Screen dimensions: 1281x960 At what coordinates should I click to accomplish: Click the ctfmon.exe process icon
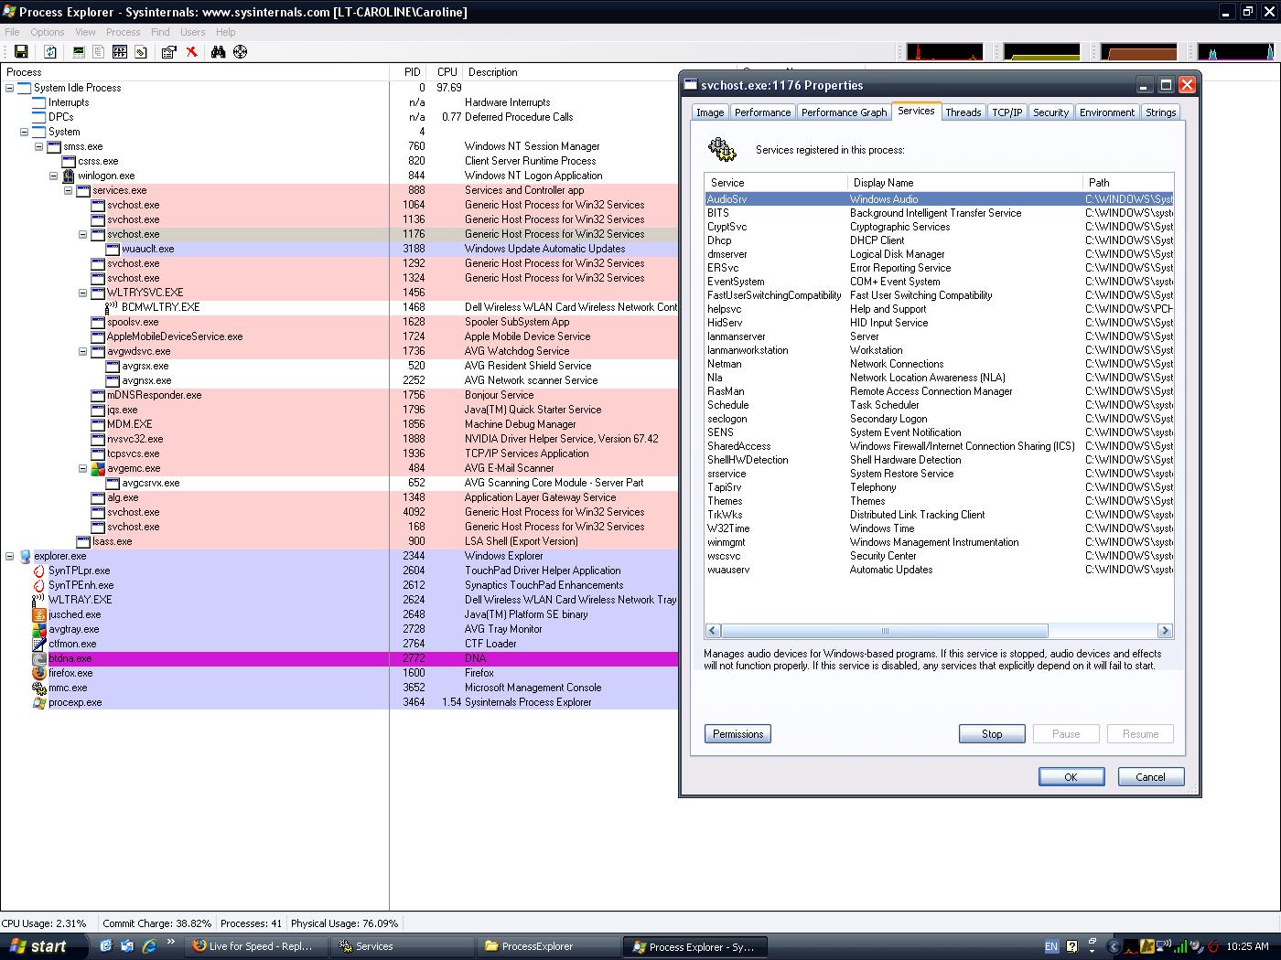[39, 644]
